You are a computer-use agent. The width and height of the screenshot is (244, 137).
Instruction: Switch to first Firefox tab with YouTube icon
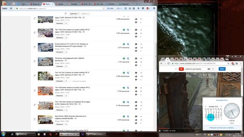5,4
